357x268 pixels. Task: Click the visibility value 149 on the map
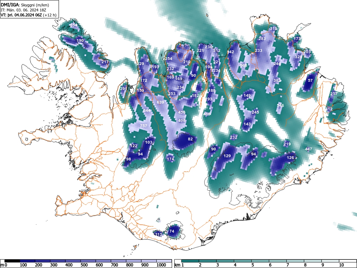[247, 95]
